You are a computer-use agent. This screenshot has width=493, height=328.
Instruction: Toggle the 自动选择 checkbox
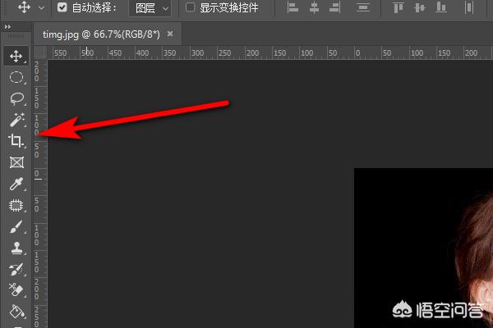62,7
